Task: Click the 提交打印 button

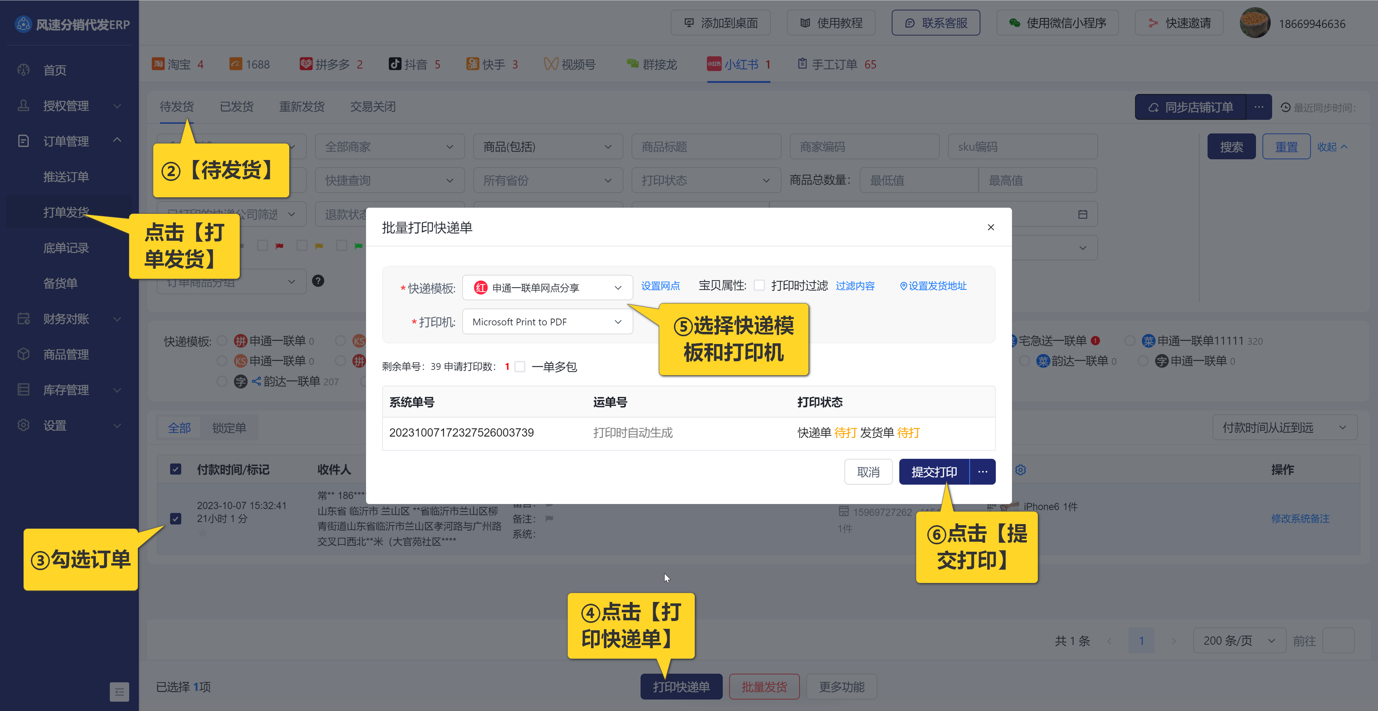Action: point(934,471)
